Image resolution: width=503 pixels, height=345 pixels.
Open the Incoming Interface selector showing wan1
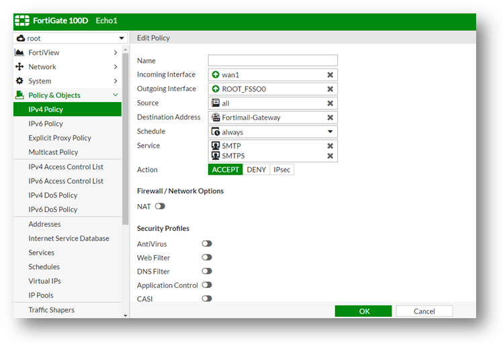click(x=273, y=75)
